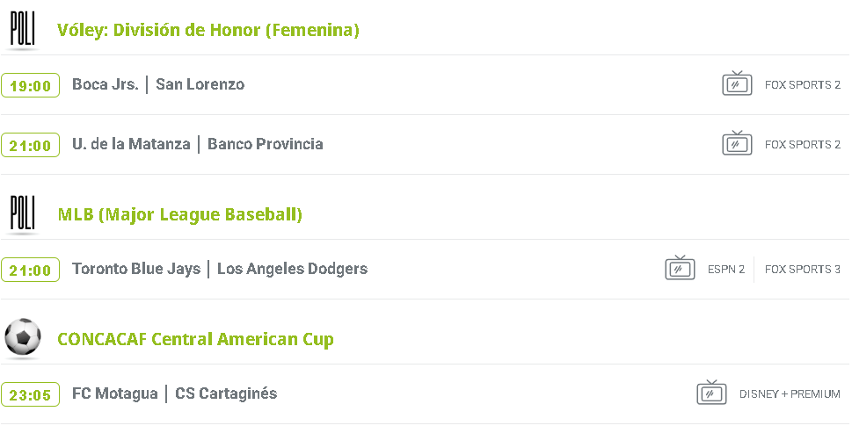
Task: Click TV icon in FC Motagua row
Action: click(x=711, y=393)
